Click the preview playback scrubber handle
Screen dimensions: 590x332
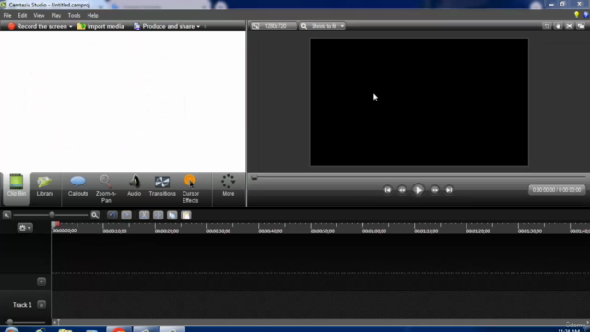(x=254, y=177)
